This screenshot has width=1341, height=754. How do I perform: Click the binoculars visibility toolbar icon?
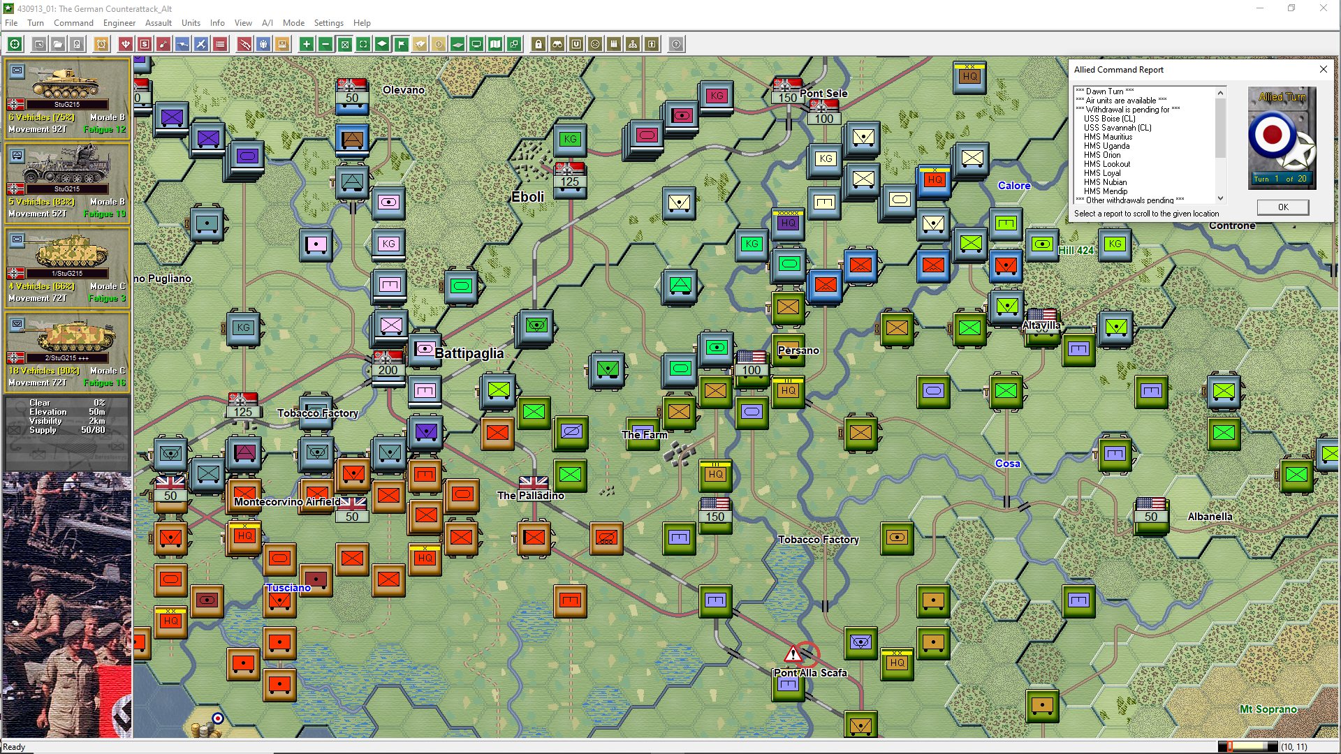(557, 44)
